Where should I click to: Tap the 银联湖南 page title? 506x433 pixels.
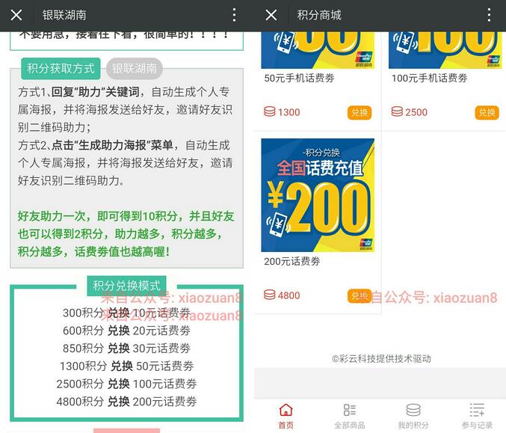pyautogui.click(x=64, y=15)
